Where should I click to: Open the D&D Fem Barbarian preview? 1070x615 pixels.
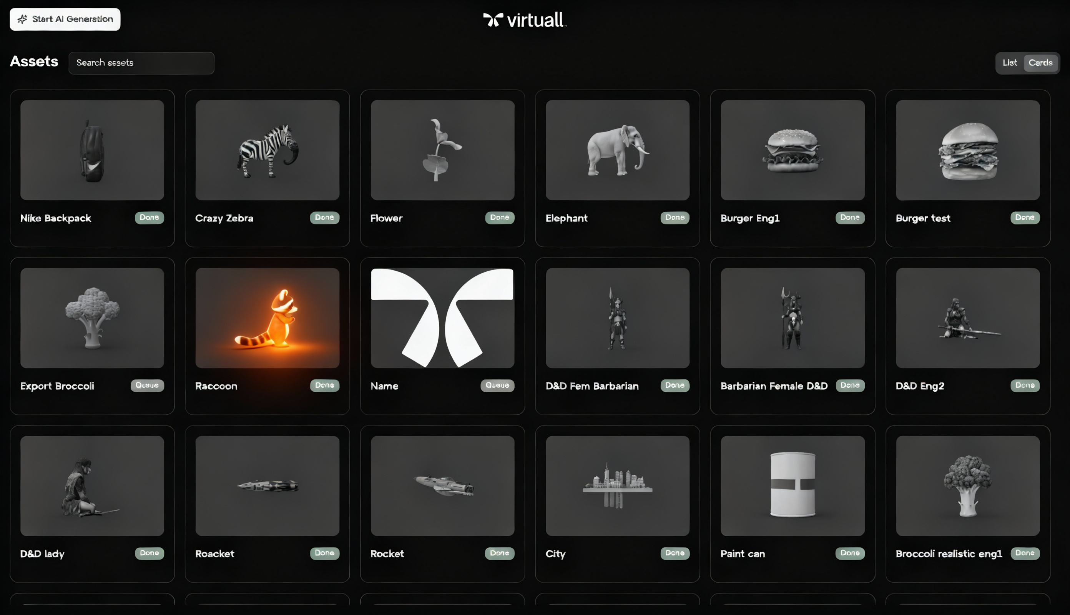pyautogui.click(x=617, y=317)
